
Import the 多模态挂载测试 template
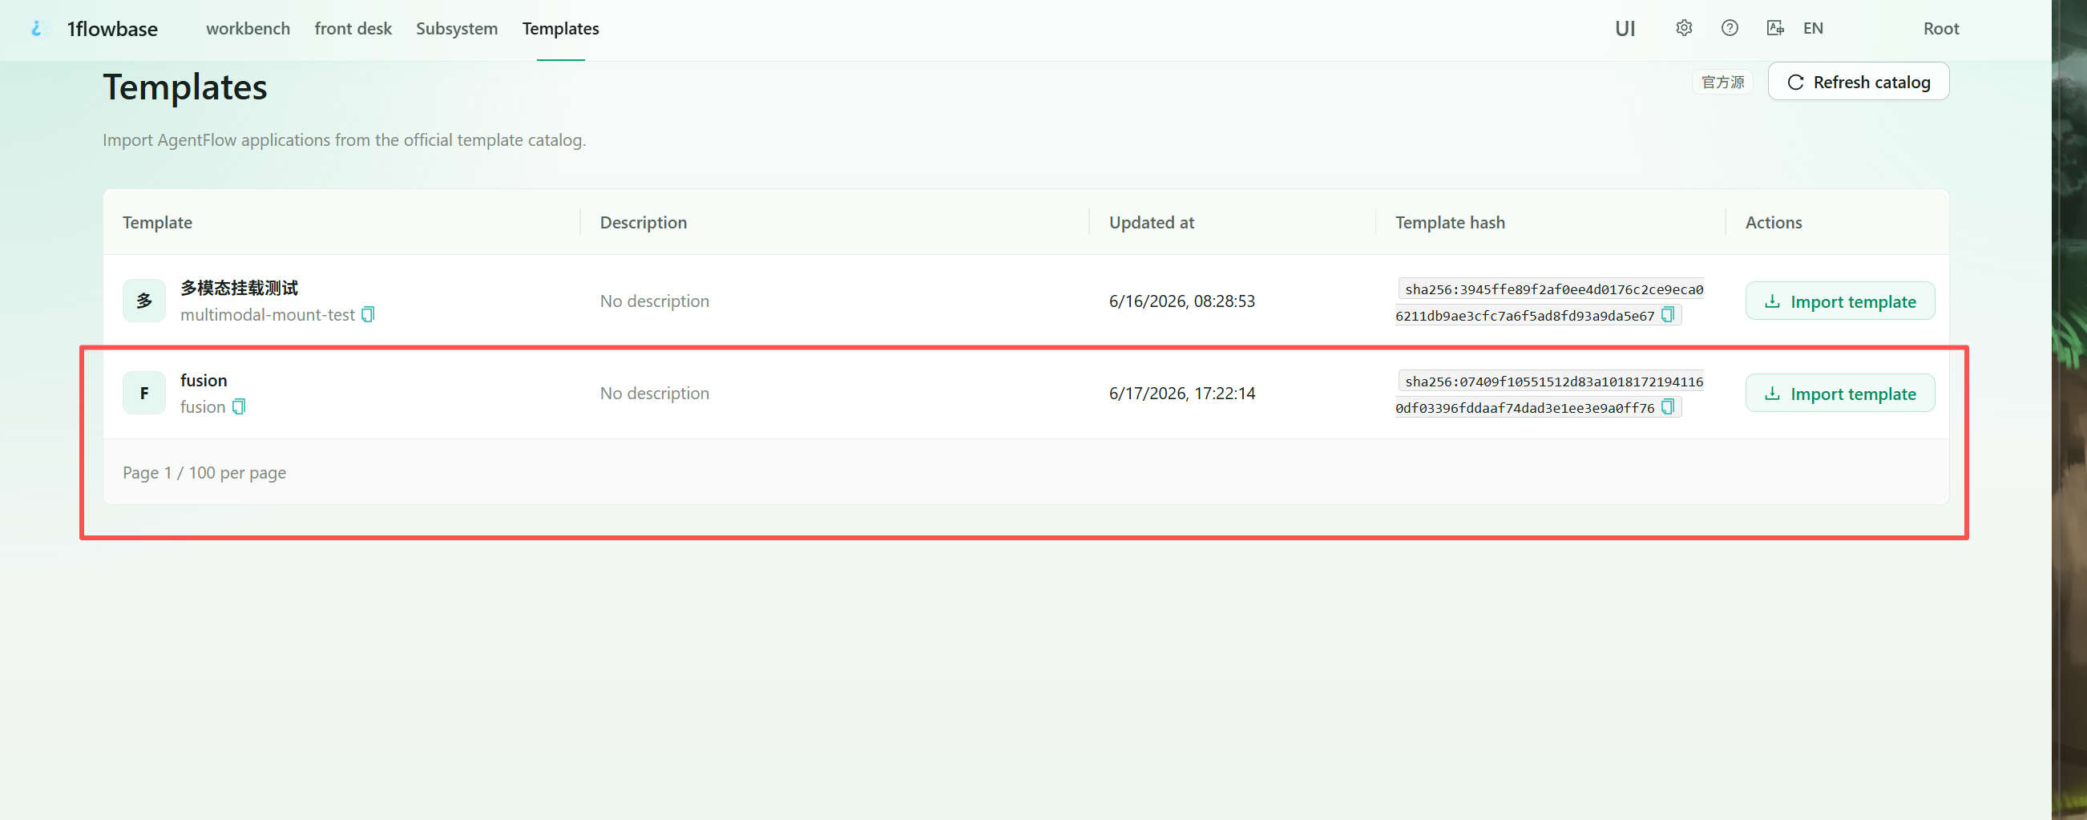pyautogui.click(x=1840, y=301)
